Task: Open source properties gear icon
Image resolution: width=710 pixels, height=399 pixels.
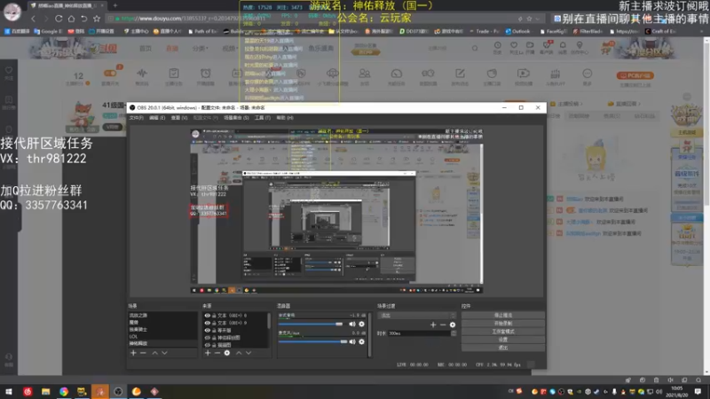Action: tap(227, 353)
